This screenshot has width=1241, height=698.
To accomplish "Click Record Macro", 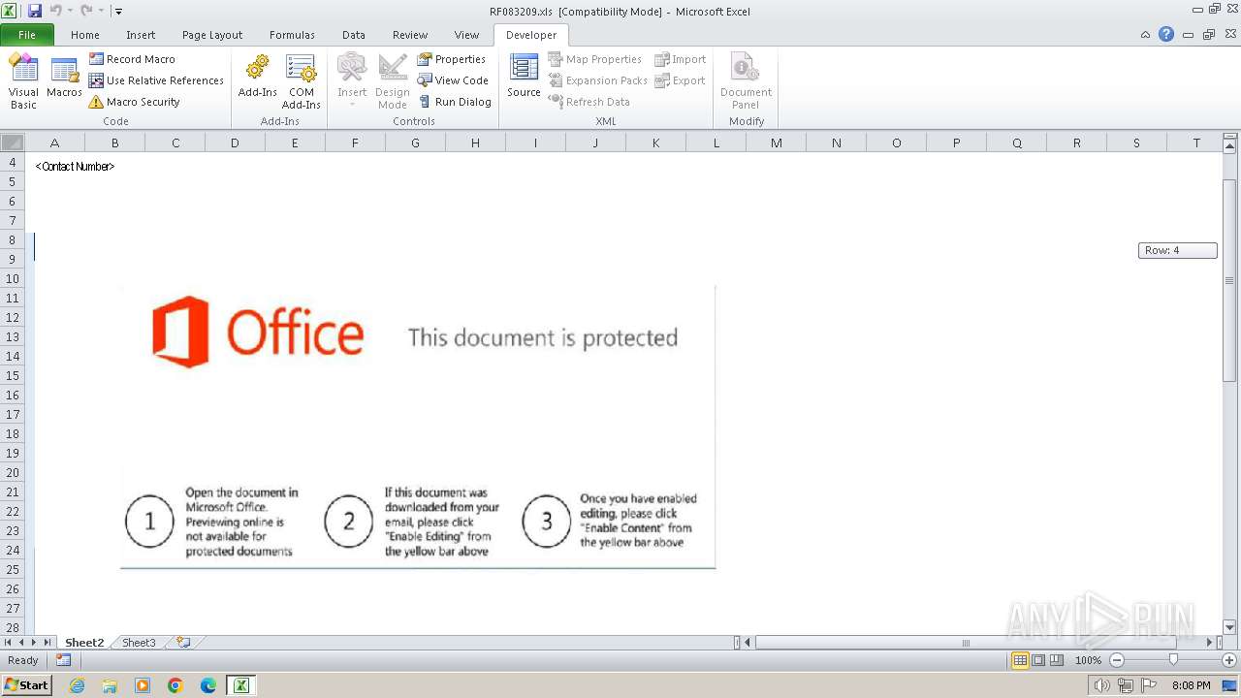I will 132,59.
